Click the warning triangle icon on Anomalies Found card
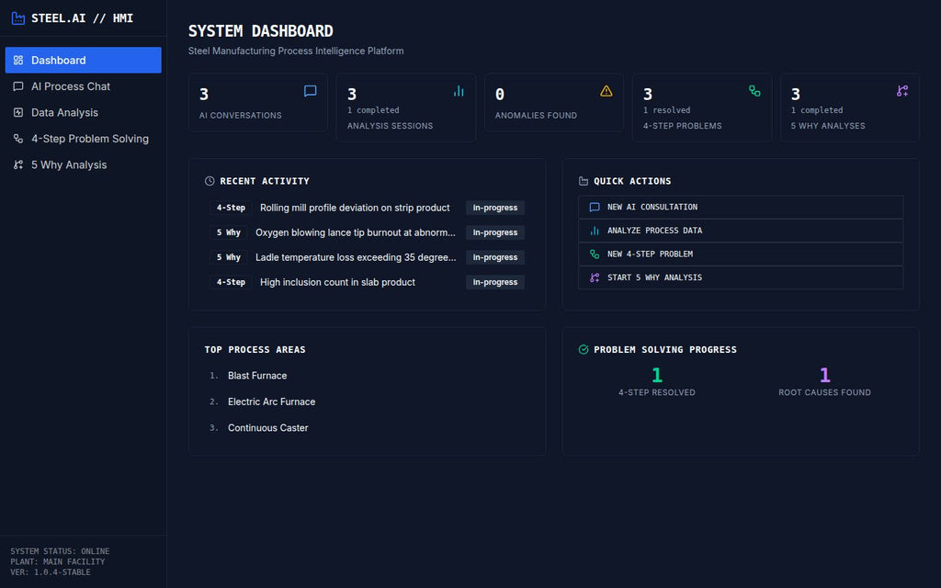Screen dimensions: 941x588 tap(607, 91)
